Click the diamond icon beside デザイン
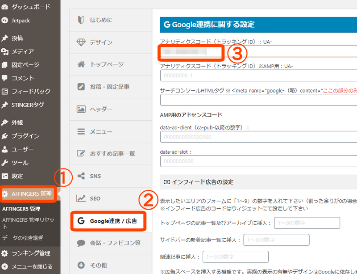357x274 pixels. [81, 42]
